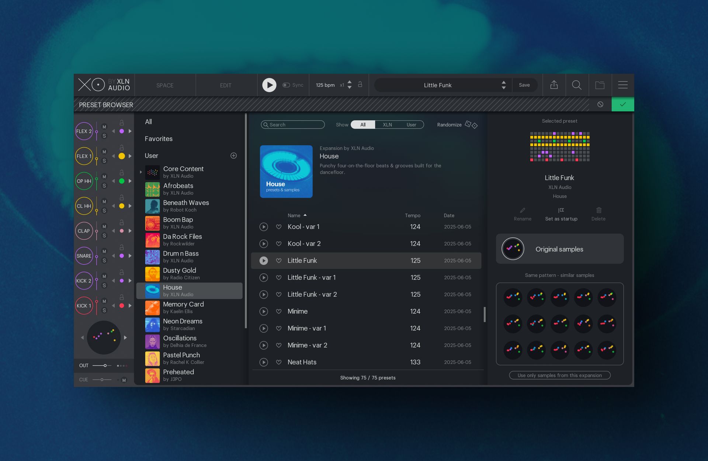Select All category in sidebar
The height and width of the screenshot is (461, 708).
(x=148, y=122)
